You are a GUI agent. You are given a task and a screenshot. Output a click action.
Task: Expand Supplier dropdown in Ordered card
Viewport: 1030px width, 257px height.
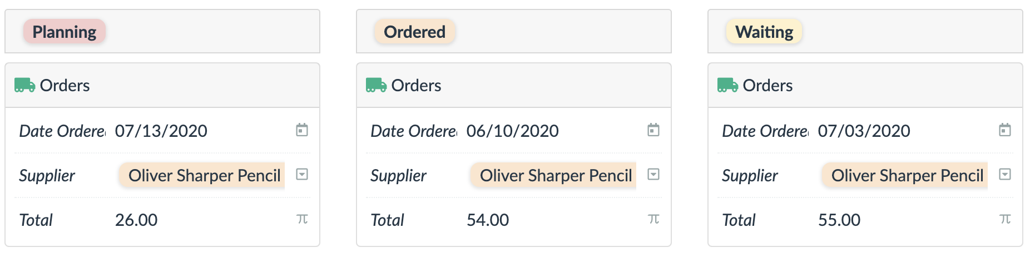click(x=653, y=175)
